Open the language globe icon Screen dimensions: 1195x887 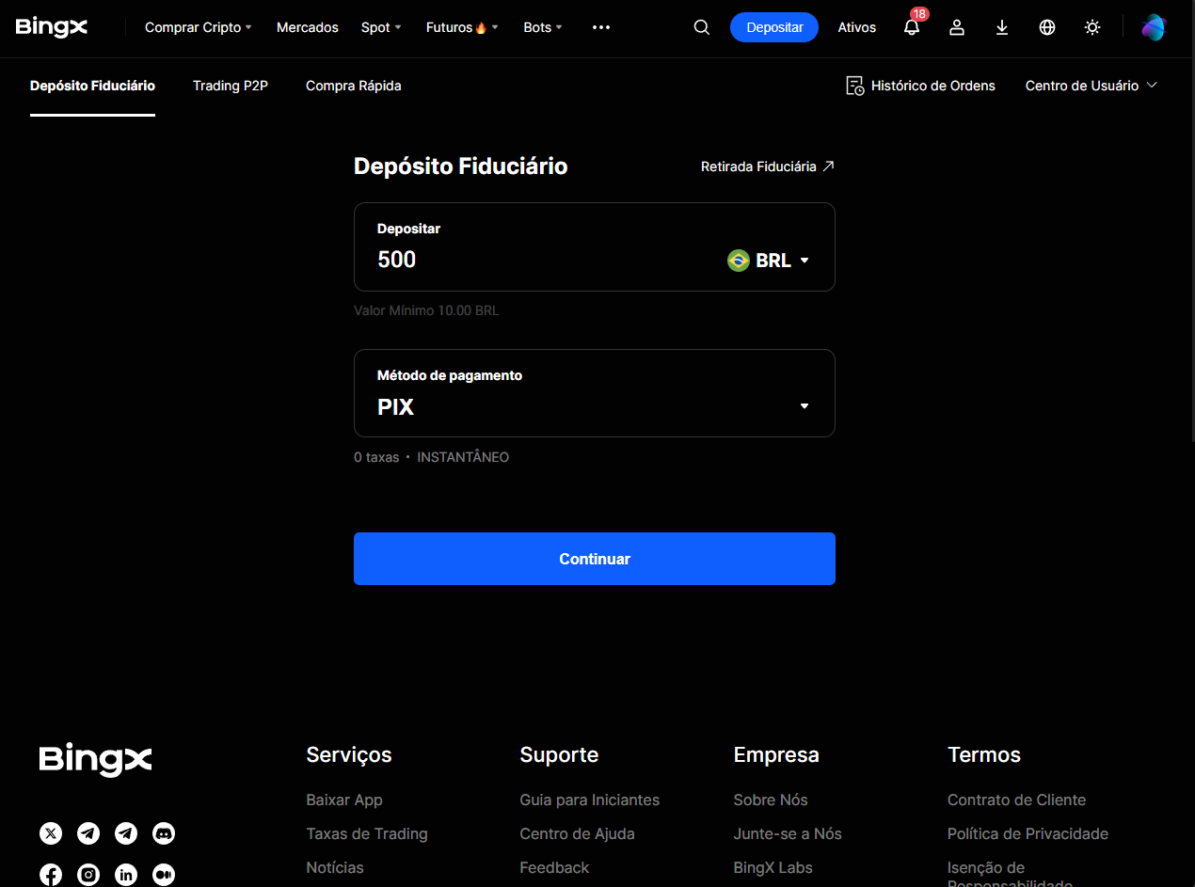point(1047,27)
